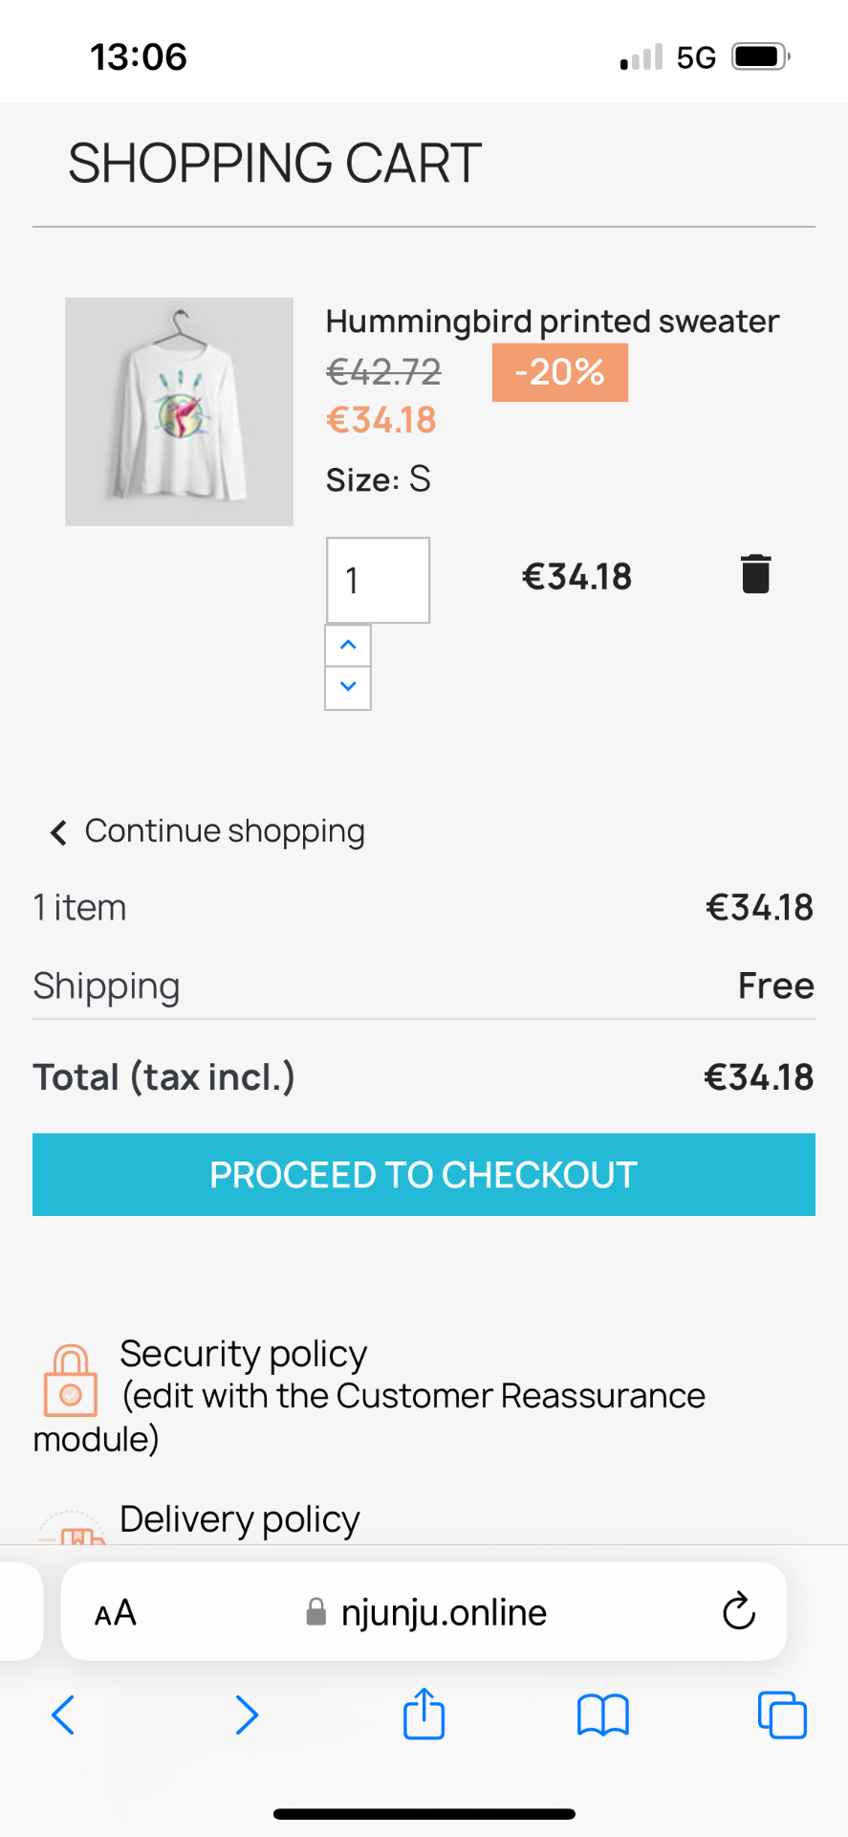
Task: Tap the Security policy padlock icon
Action: tap(70, 1382)
